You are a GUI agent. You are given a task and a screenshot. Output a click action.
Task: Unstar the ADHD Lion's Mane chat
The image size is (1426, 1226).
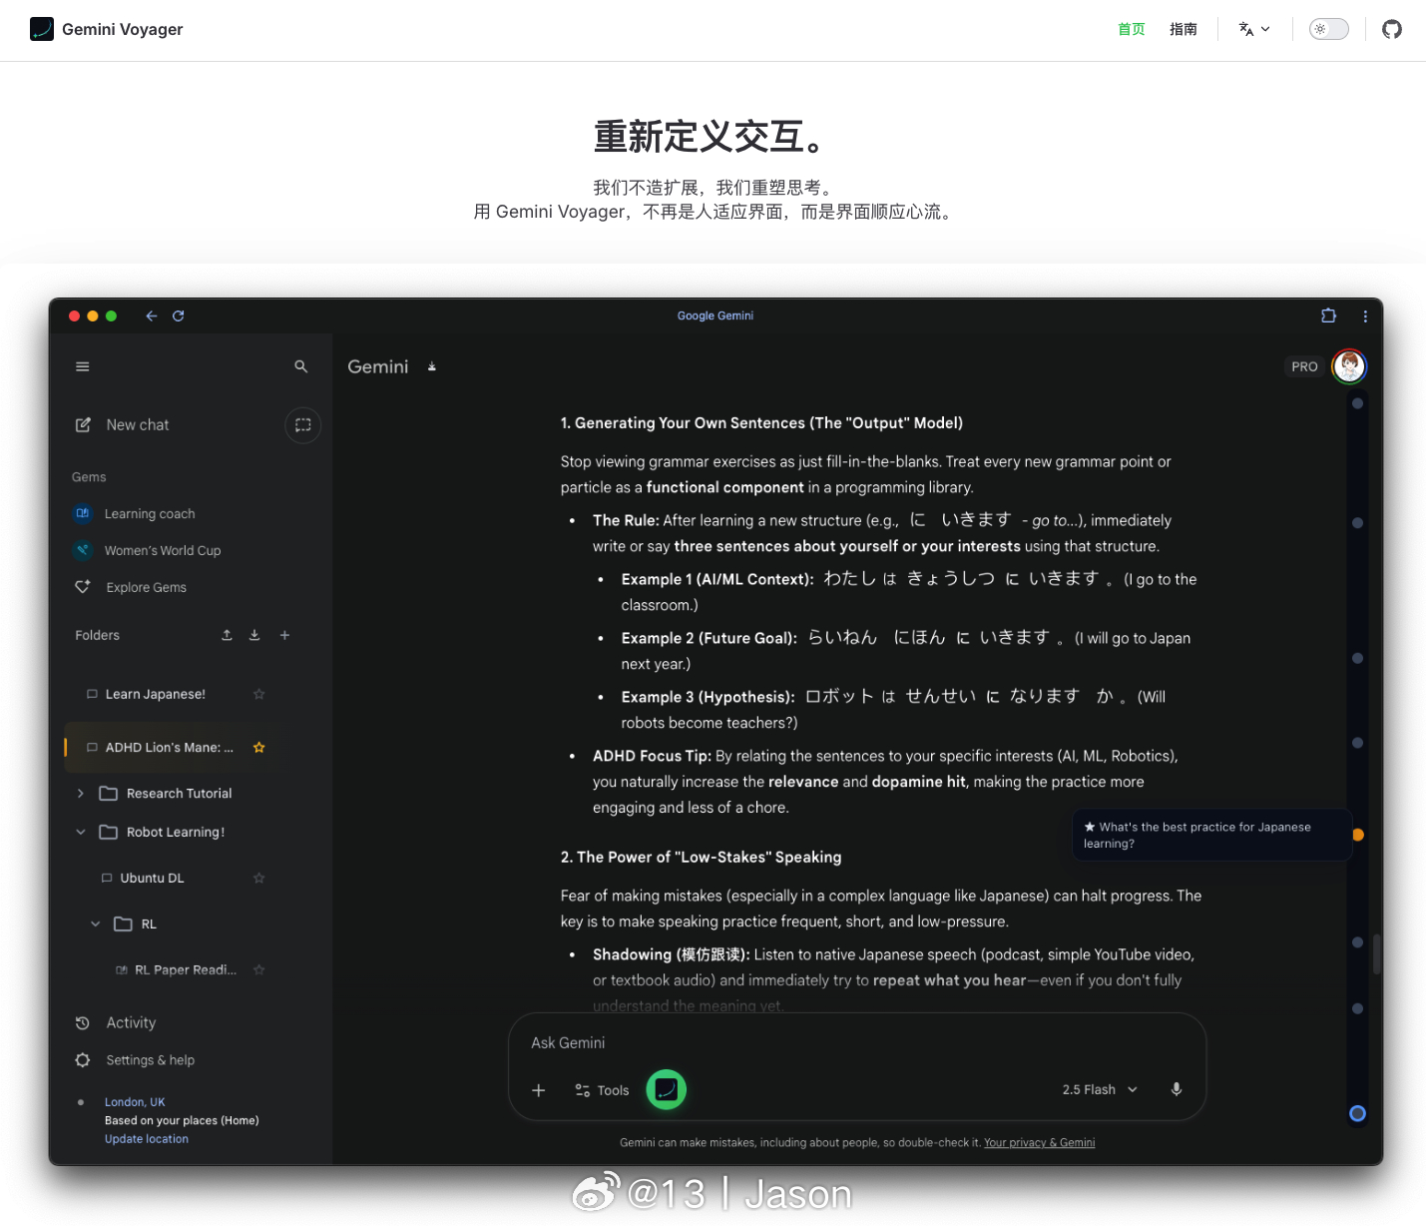259,747
